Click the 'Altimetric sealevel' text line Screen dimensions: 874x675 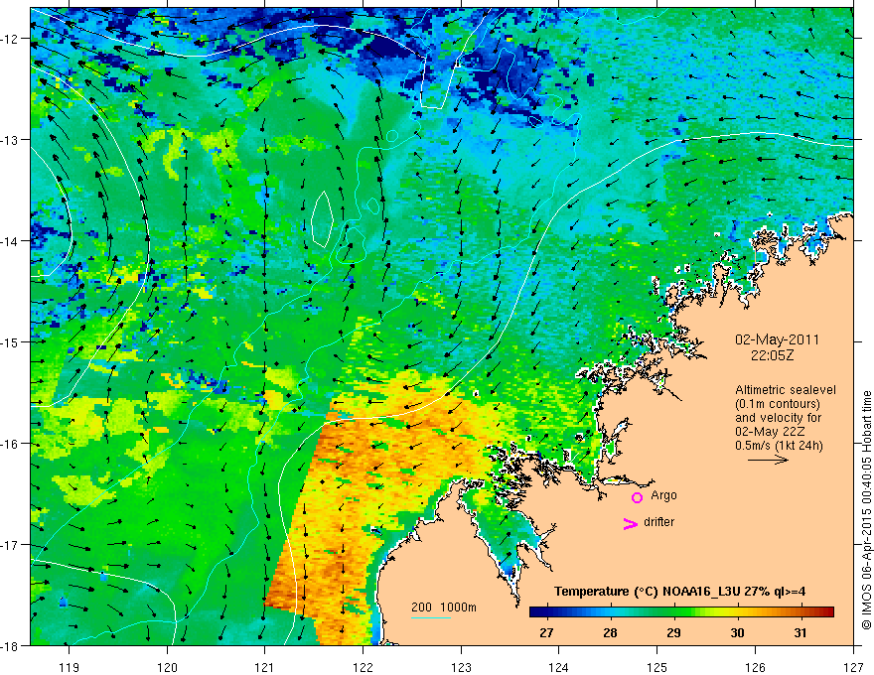pyautogui.click(x=786, y=390)
